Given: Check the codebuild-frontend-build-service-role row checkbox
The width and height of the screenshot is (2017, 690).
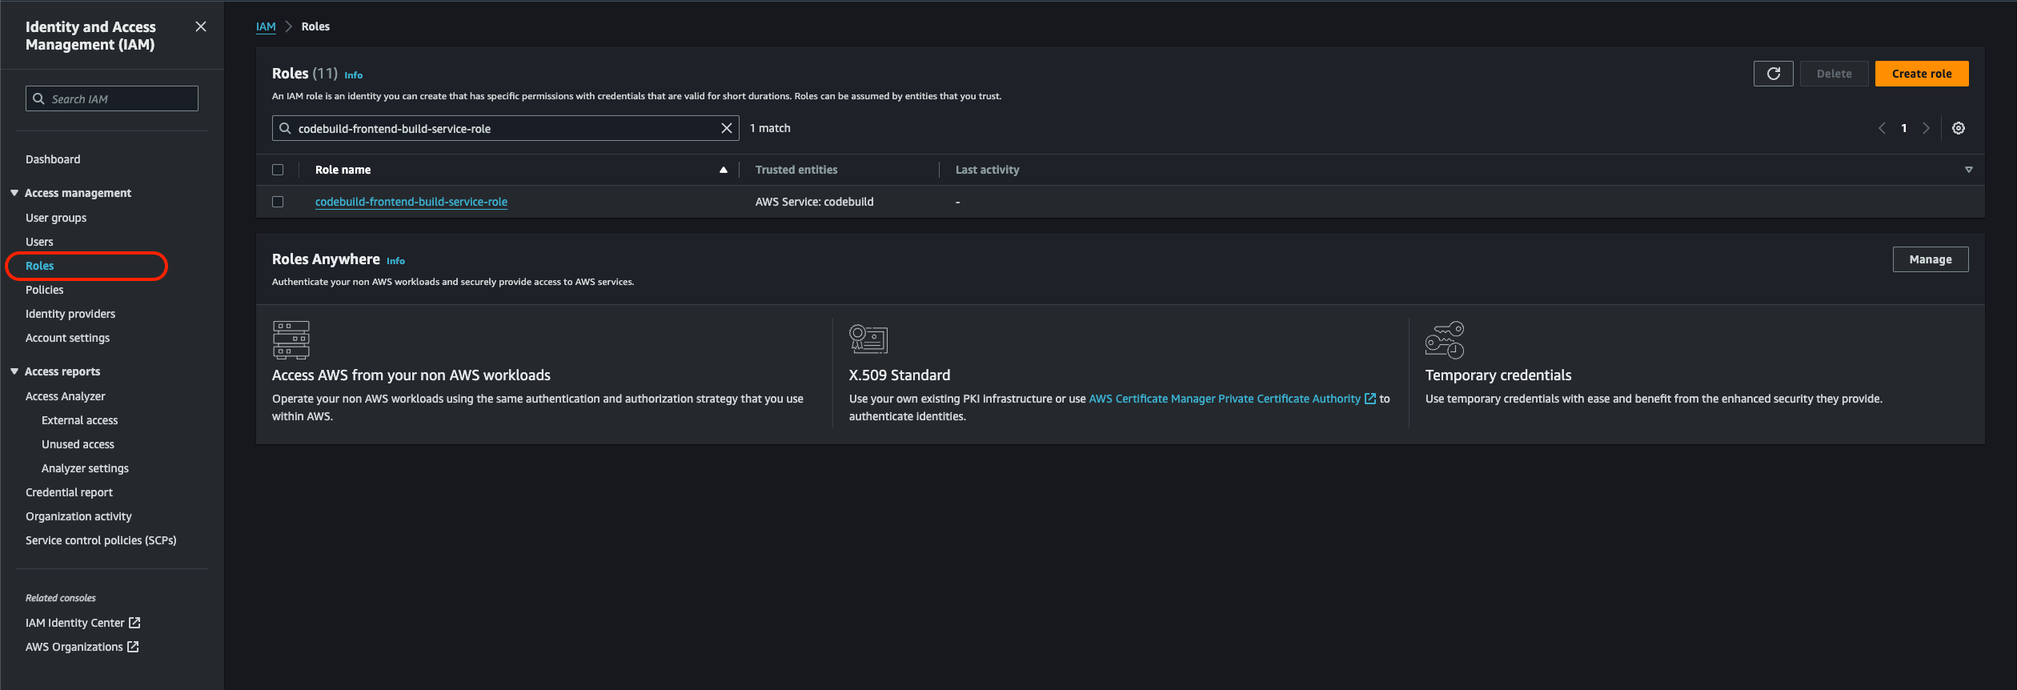Looking at the screenshot, I should [278, 202].
